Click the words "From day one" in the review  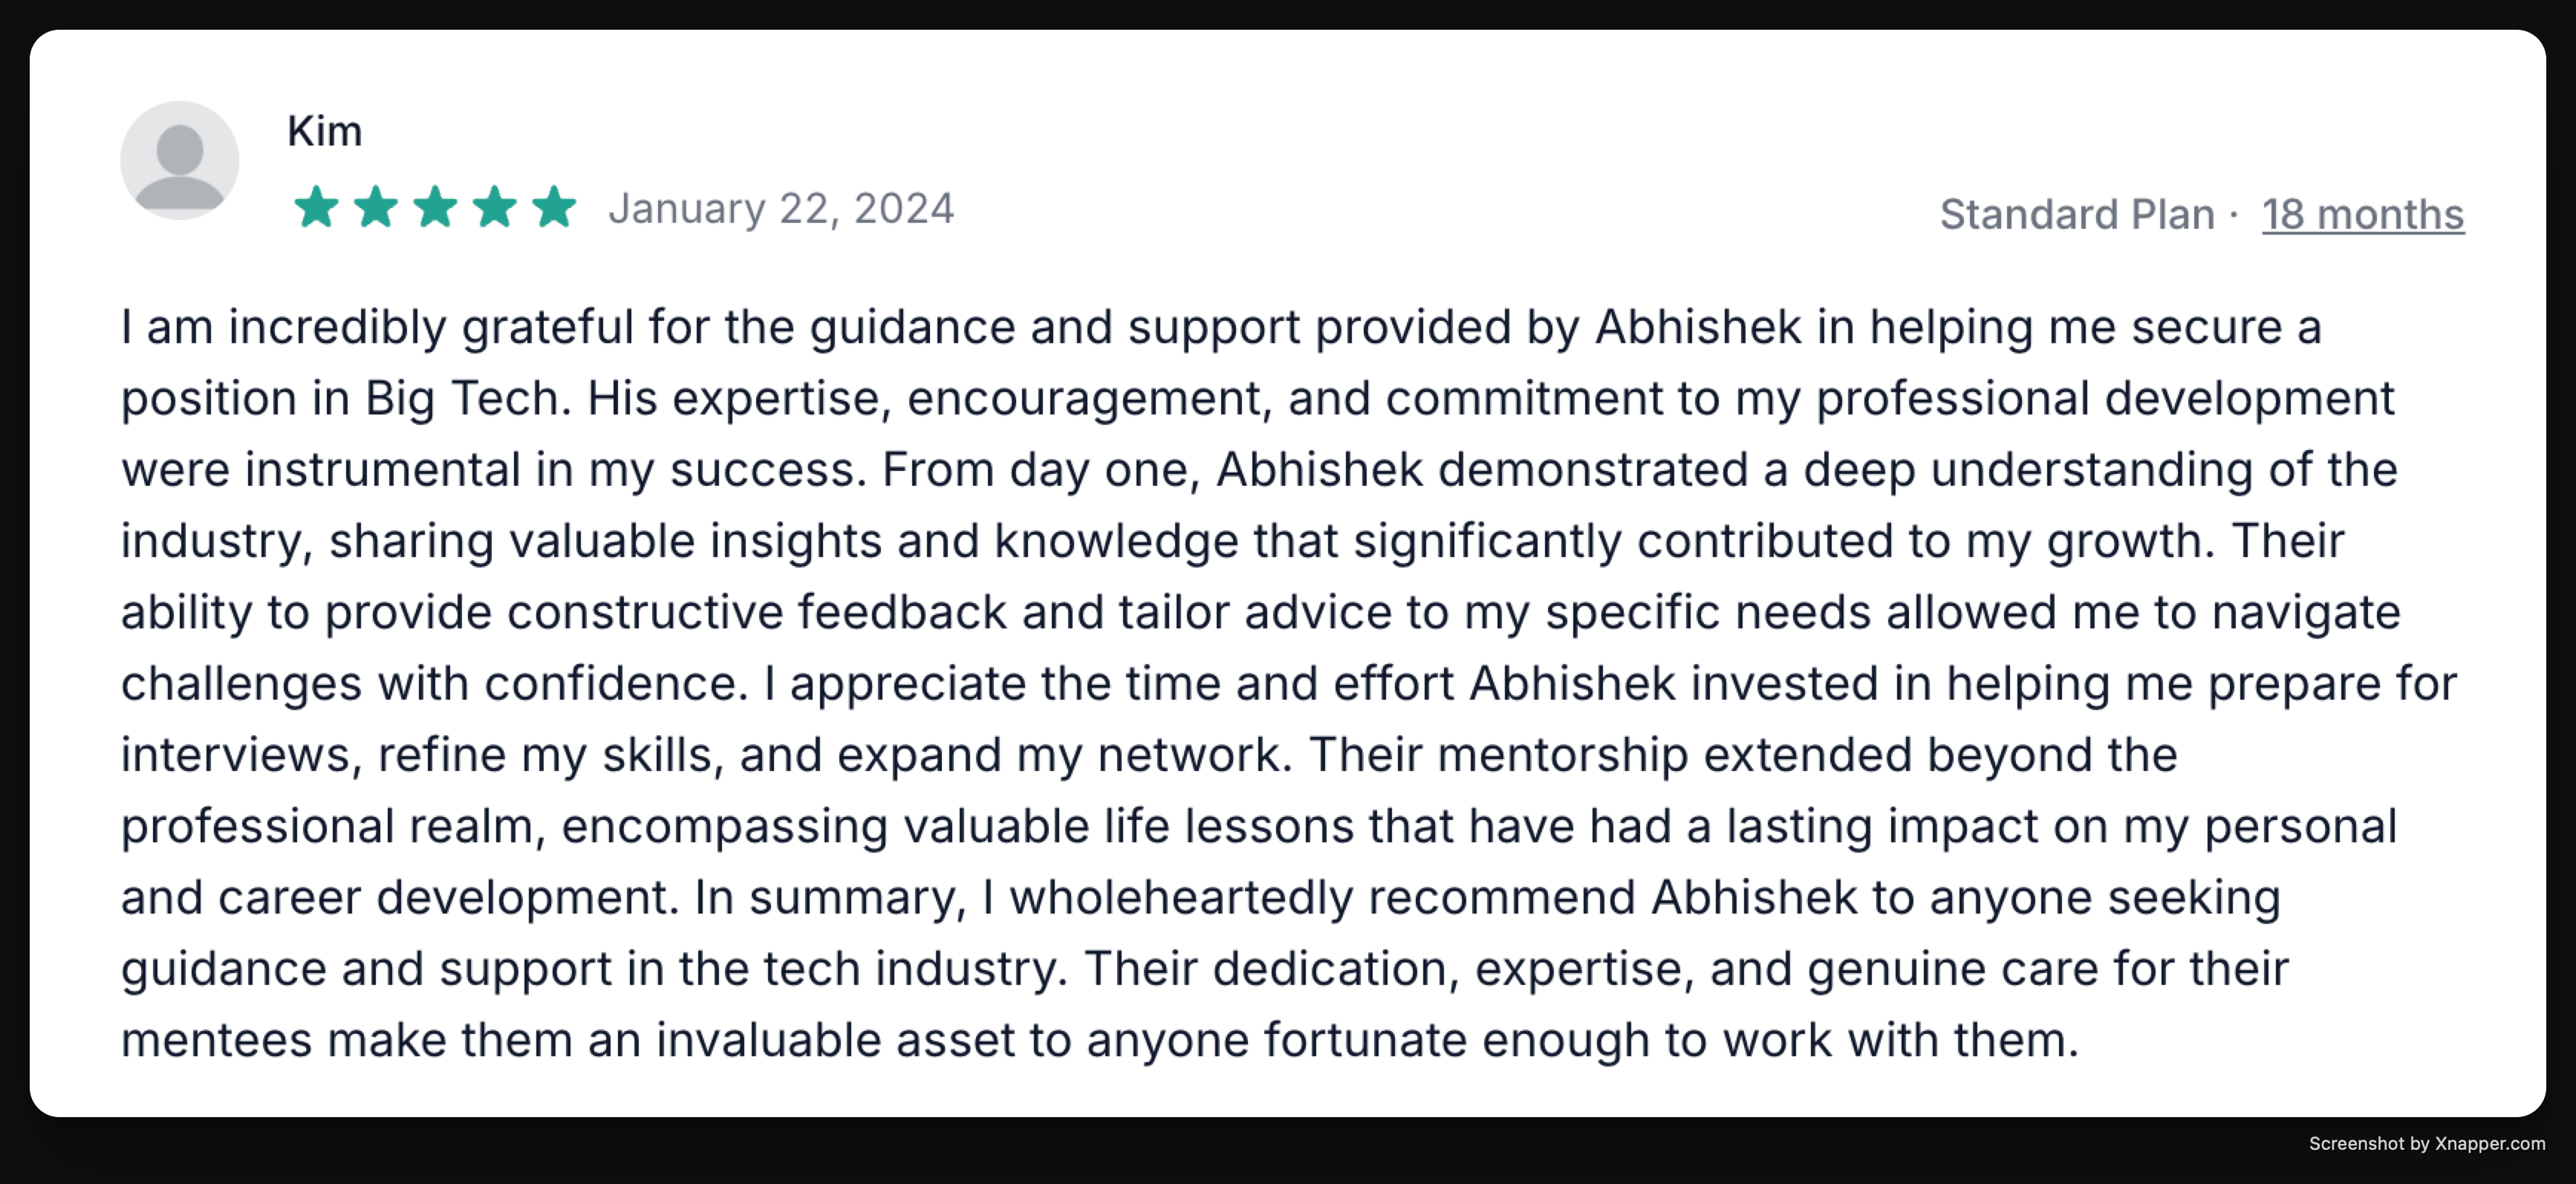[1039, 470]
